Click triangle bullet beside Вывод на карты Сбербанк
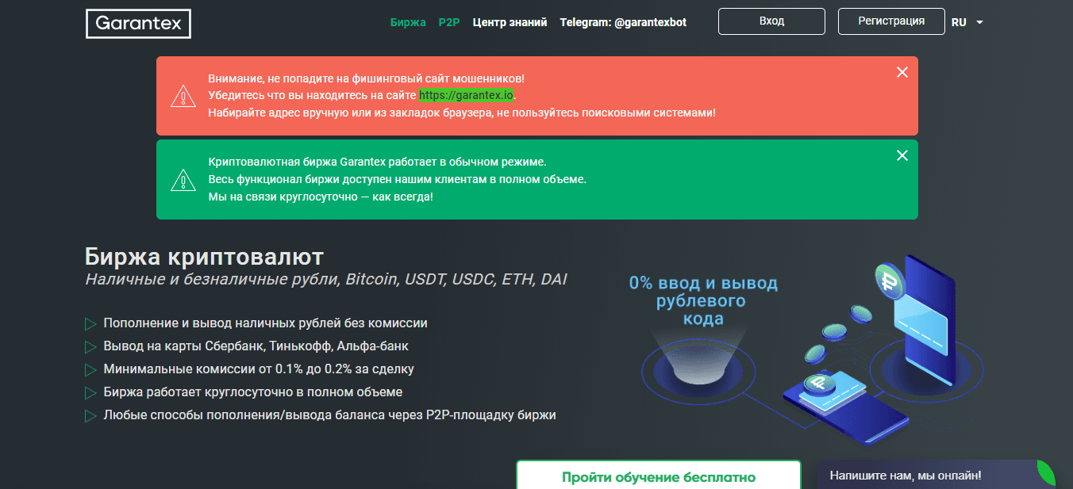Screen dimensions: 1073x489 pyautogui.click(x=90, y=346)
